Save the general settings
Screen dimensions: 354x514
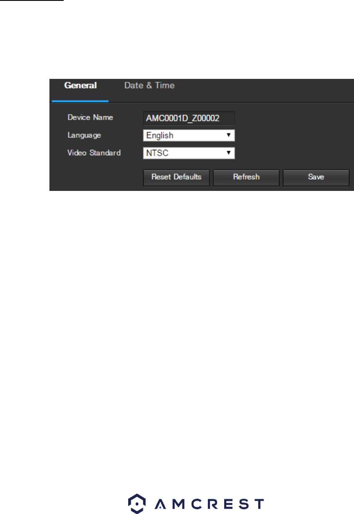316,177
